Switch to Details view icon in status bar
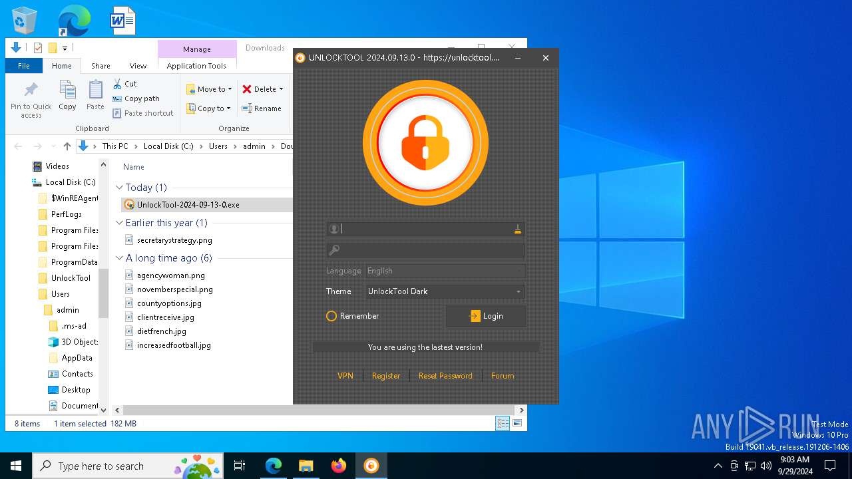The width and height of the screenshot is (852, 479). [x=503, y=423]
